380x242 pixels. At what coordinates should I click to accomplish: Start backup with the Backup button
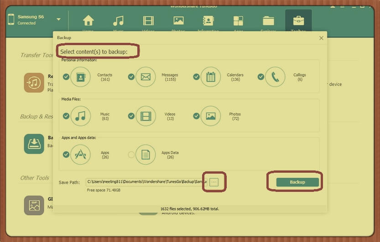point(297,182)
